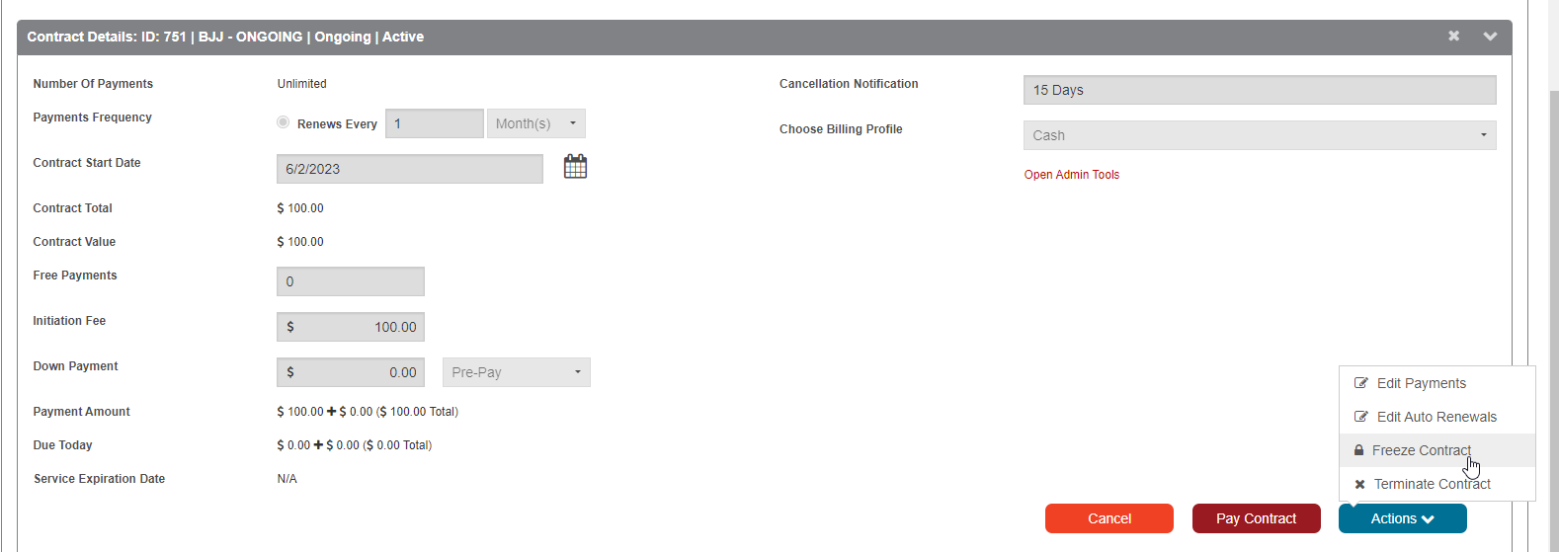The height and width of the screenshot is (552, 1559).
Task: Choose Terminate Contract from the menu
Action: tap(1432, 484)
